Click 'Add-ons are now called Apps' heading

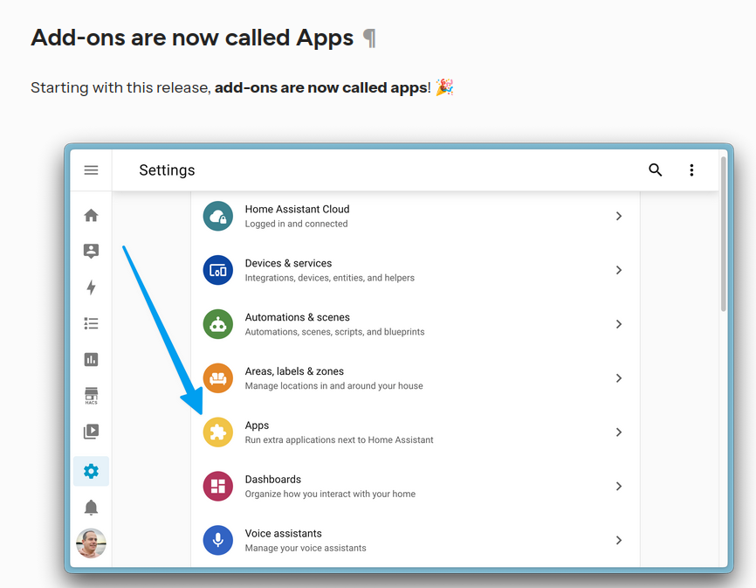(x=192, y=38)
